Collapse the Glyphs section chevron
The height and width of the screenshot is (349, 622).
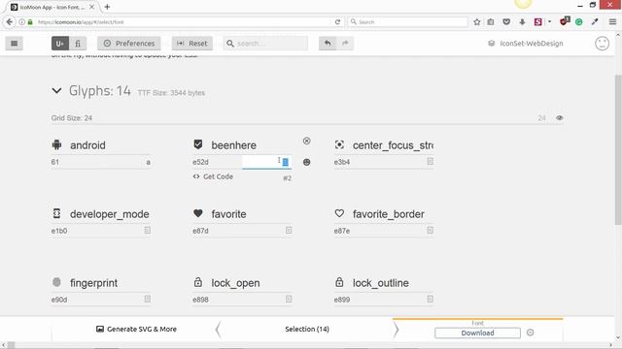pyautogui.click(x=56, y=91)
